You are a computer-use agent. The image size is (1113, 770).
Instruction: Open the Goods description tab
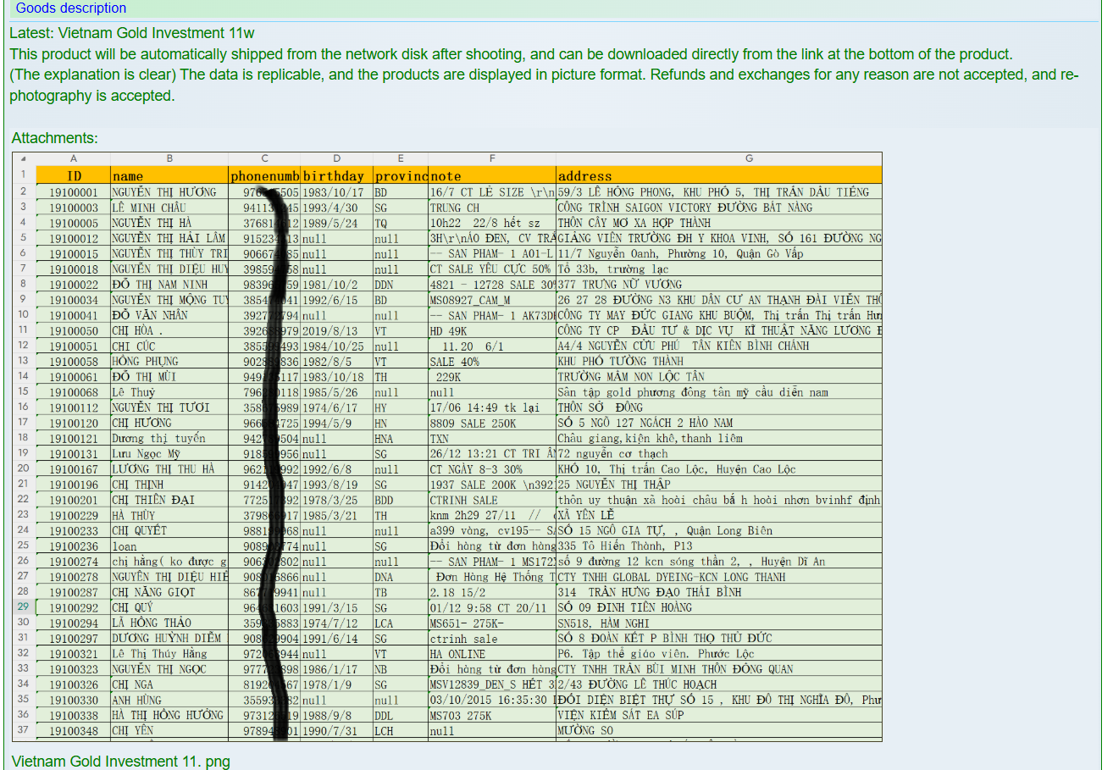[70, 8]
